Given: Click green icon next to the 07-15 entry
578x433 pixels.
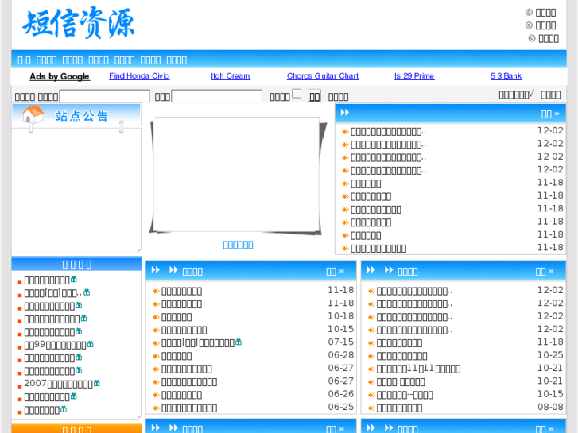Looking at the screenshot, I should pyautogui.click(x=239, y=342).
